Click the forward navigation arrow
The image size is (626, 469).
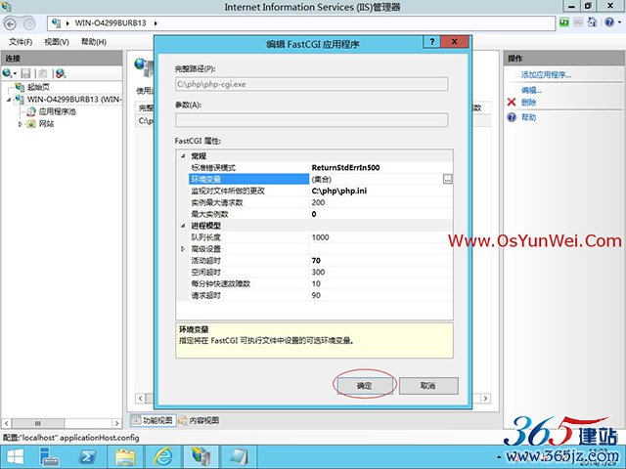point(28,23)
